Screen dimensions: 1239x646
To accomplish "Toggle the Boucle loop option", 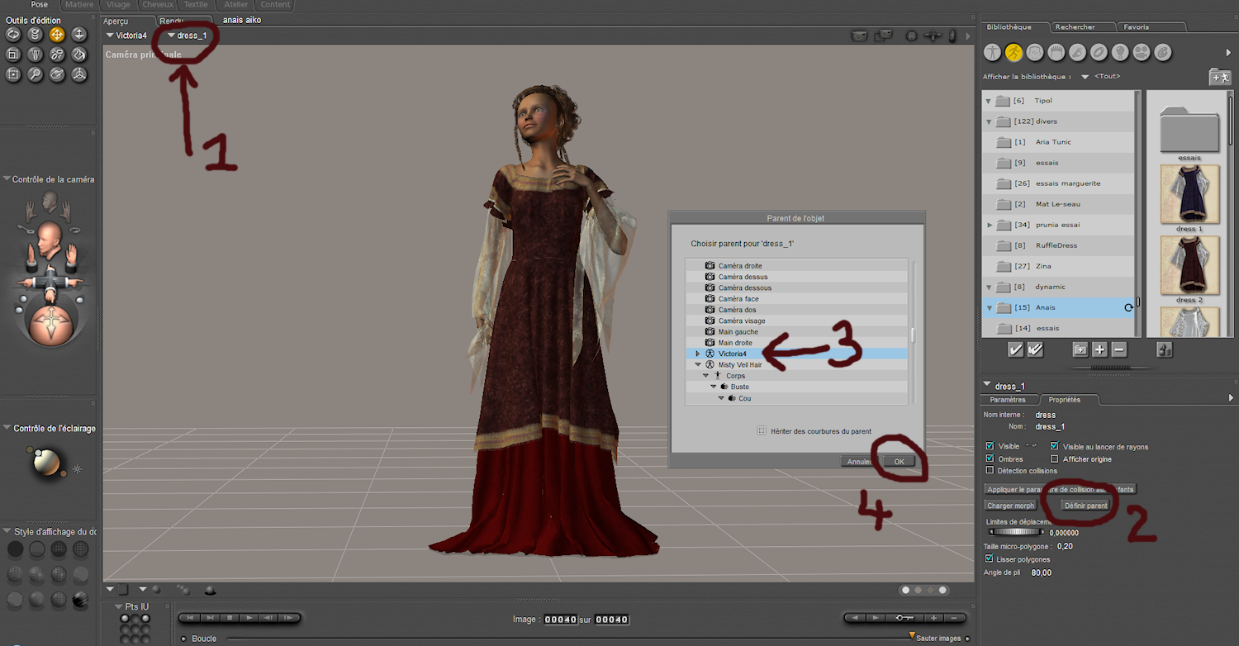I will point(183,639).
